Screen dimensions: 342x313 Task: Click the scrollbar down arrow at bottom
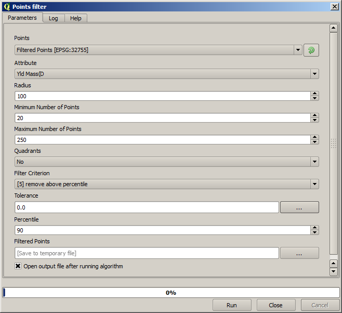click(x=334, y=271)
